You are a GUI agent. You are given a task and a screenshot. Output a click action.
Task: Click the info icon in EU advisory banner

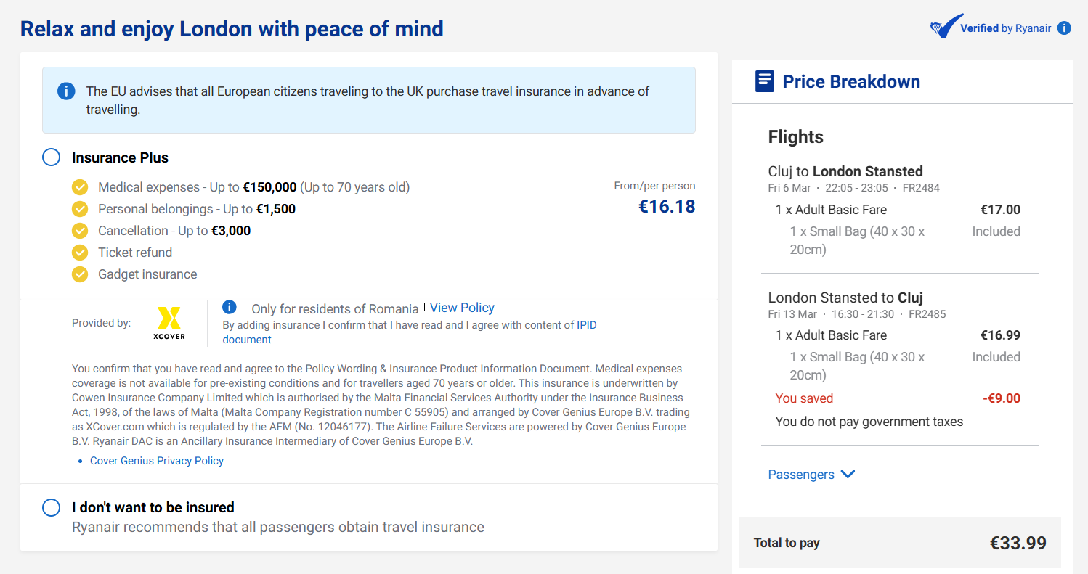coord(65,91)
